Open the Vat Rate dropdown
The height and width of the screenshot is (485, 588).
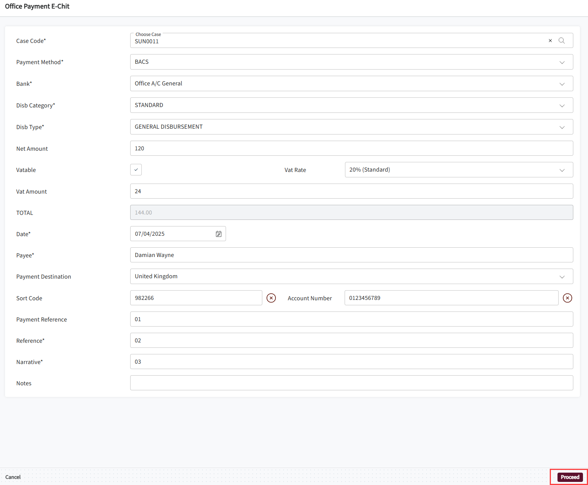pyautogui.click(x=459, y=170)
